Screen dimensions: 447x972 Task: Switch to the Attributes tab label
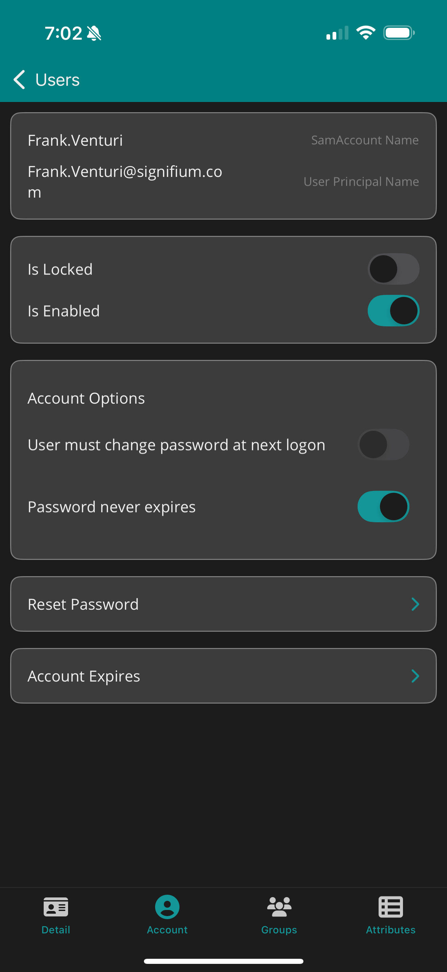[390, 930]
